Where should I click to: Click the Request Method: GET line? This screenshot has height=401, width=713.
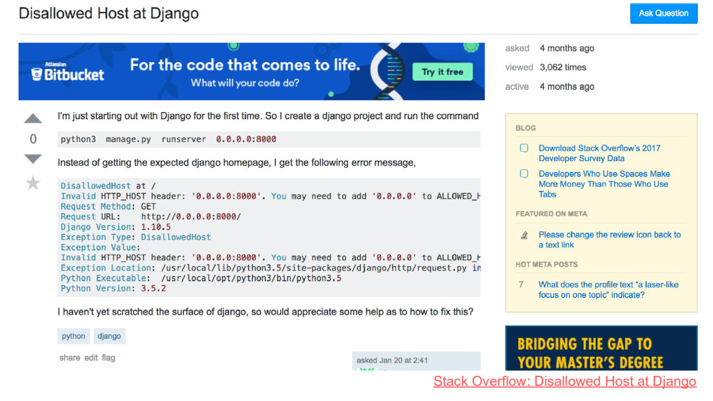(x=108, y=206)
